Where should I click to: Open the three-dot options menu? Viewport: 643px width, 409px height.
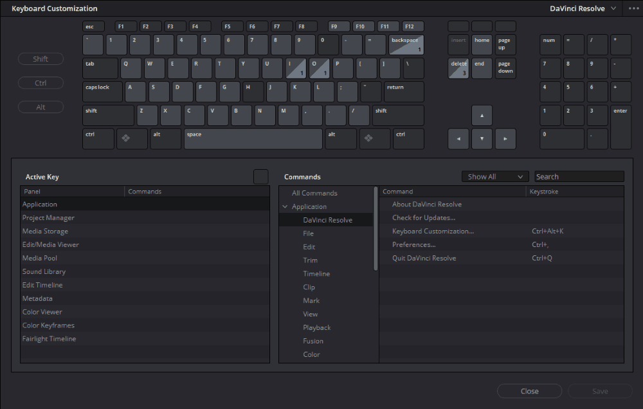coord(633,8)
